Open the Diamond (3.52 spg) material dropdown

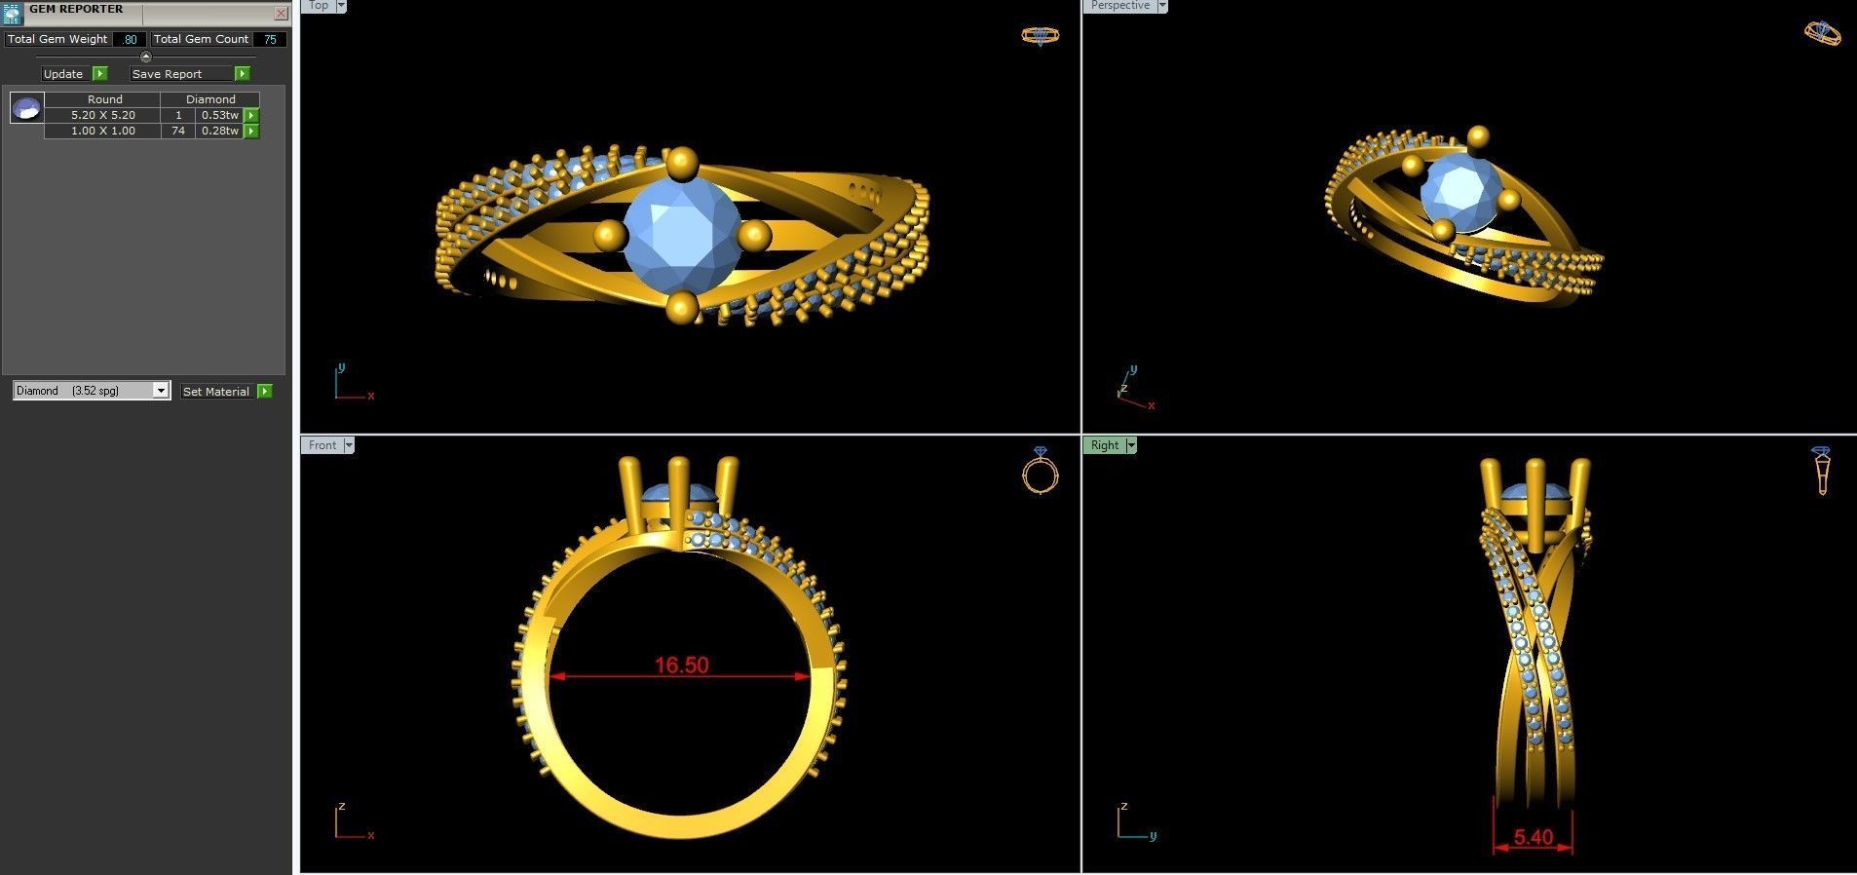pos(92,391)
